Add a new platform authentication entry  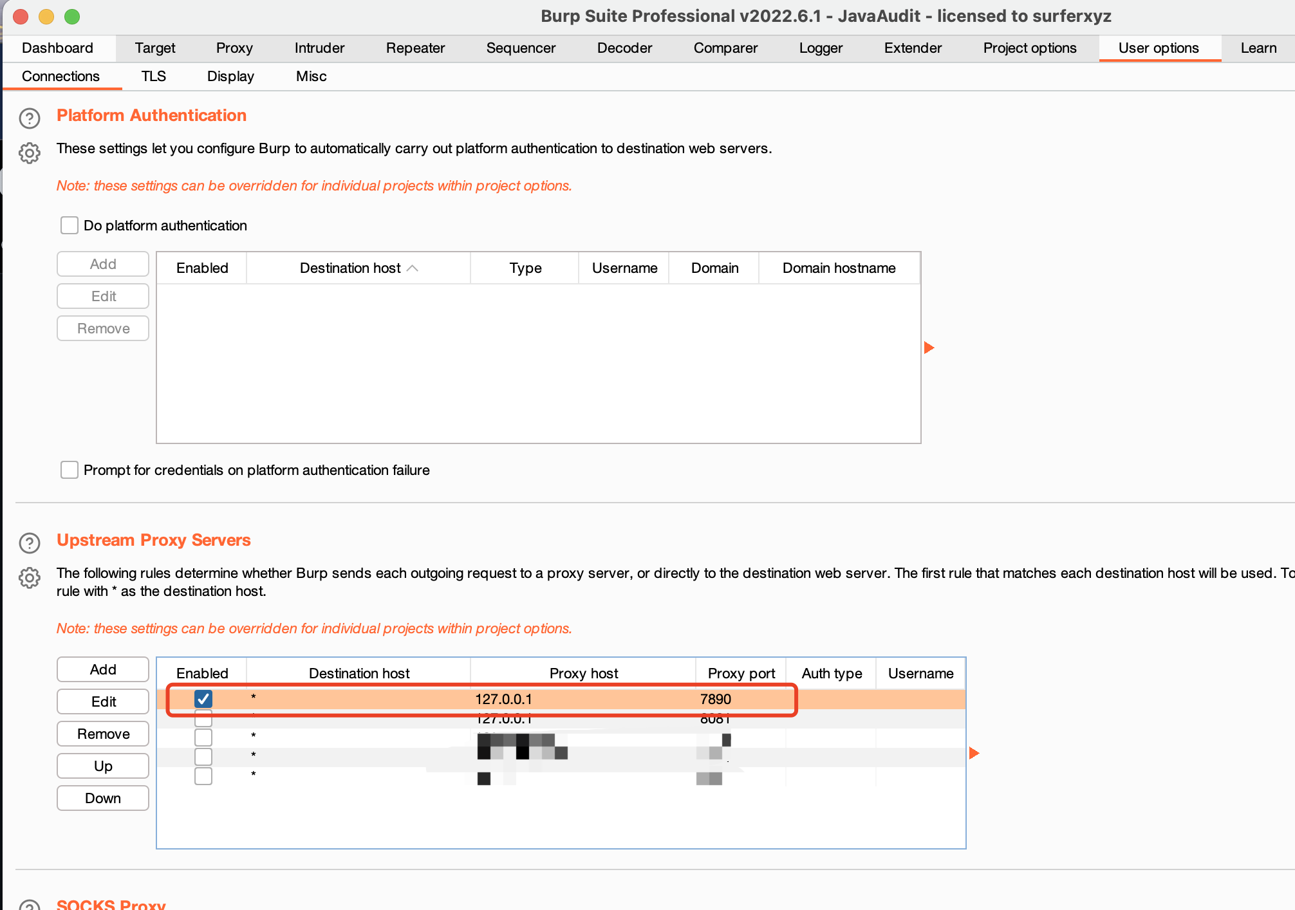102,264
